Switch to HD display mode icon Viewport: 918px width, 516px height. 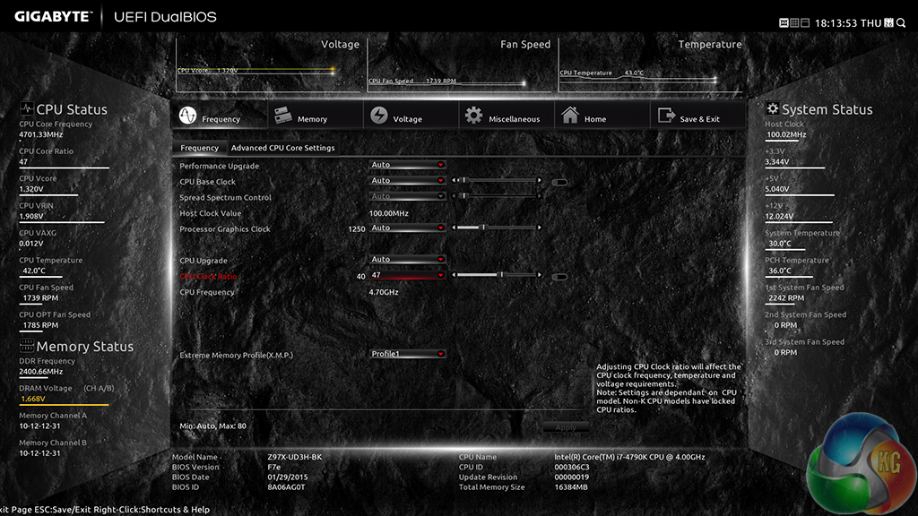[784, 22]
